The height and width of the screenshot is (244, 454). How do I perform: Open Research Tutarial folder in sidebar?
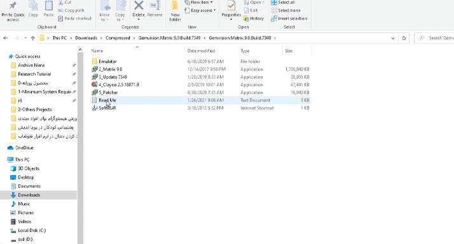[x=34, y=74]
